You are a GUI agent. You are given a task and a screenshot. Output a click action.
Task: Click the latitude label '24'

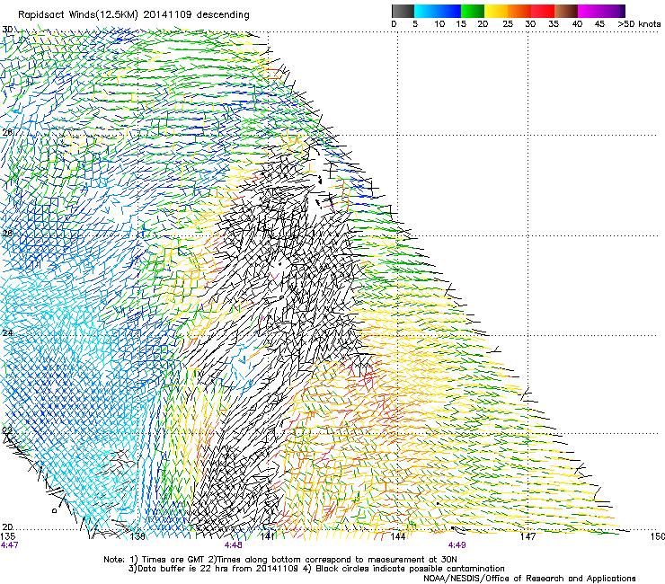coord(7,333)
